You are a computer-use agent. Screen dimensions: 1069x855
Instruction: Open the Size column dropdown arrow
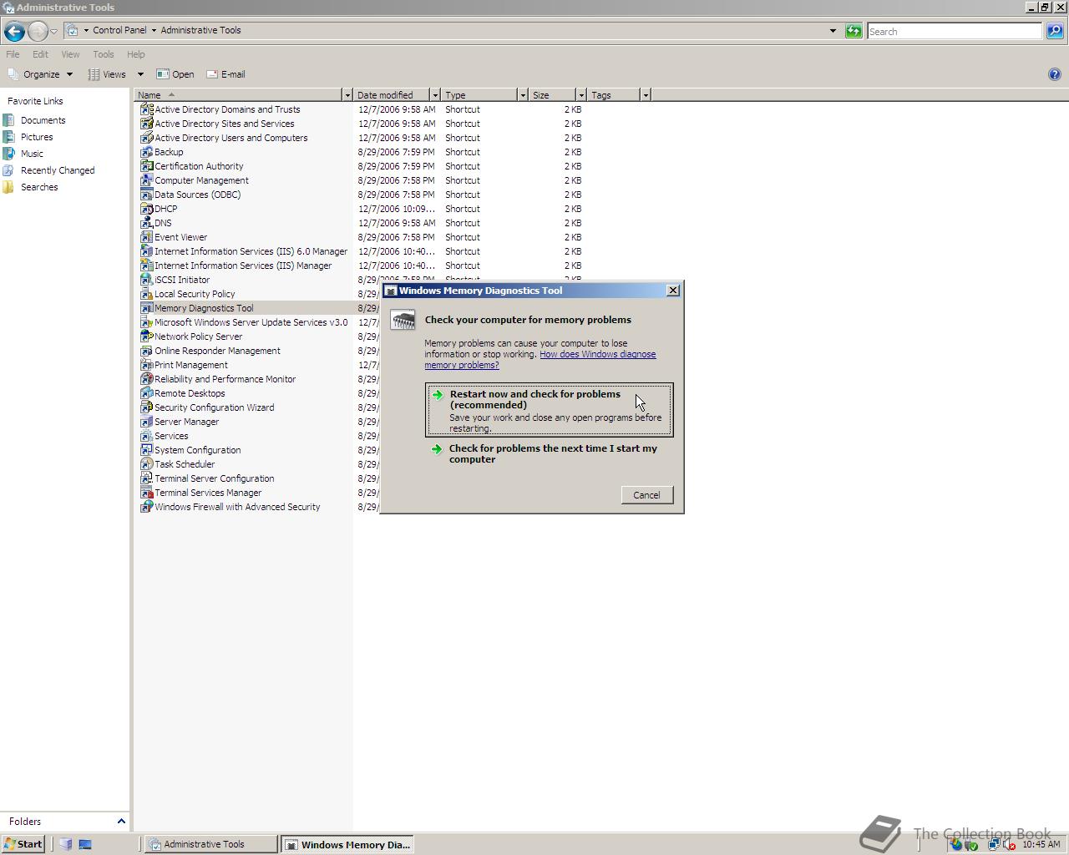(x=581, y=95)
